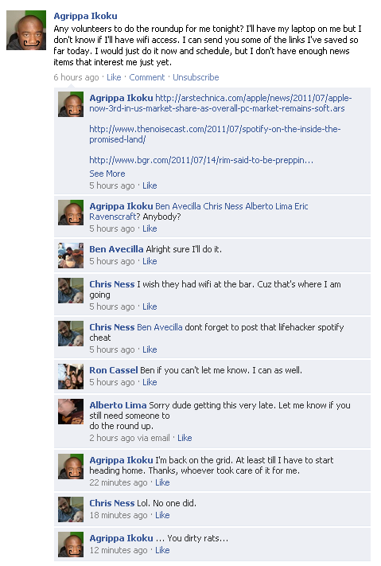
Task: Open Agrippa Ikoku's large profile picture on the post
Action: pos(26,30)
